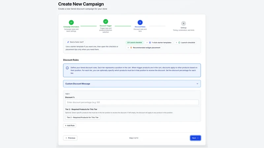
Task: Click the Discount Trigger step label
Action: coord(106,26)
